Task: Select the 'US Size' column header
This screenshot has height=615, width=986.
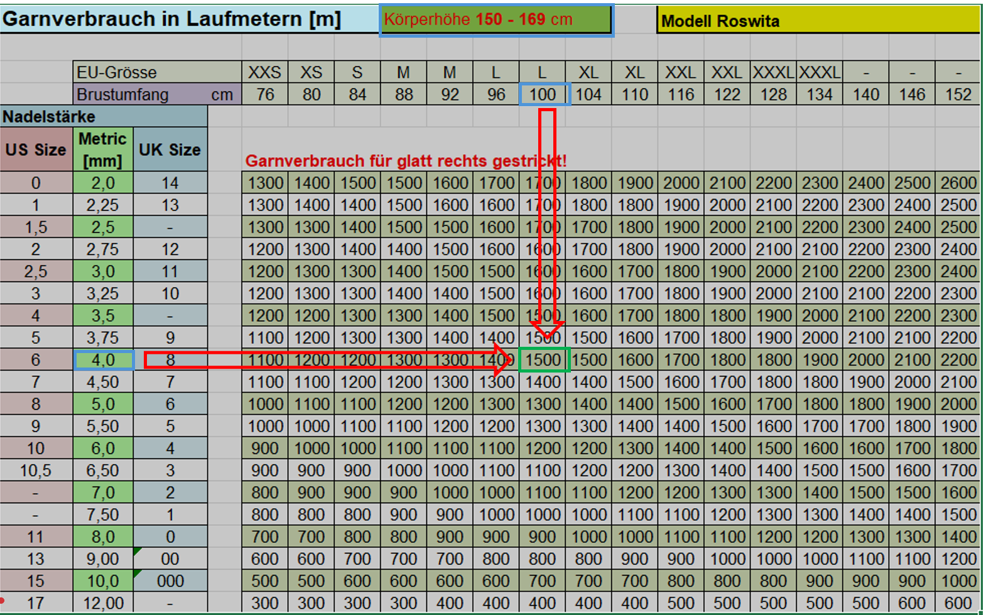Action: (x=36, y=150)
